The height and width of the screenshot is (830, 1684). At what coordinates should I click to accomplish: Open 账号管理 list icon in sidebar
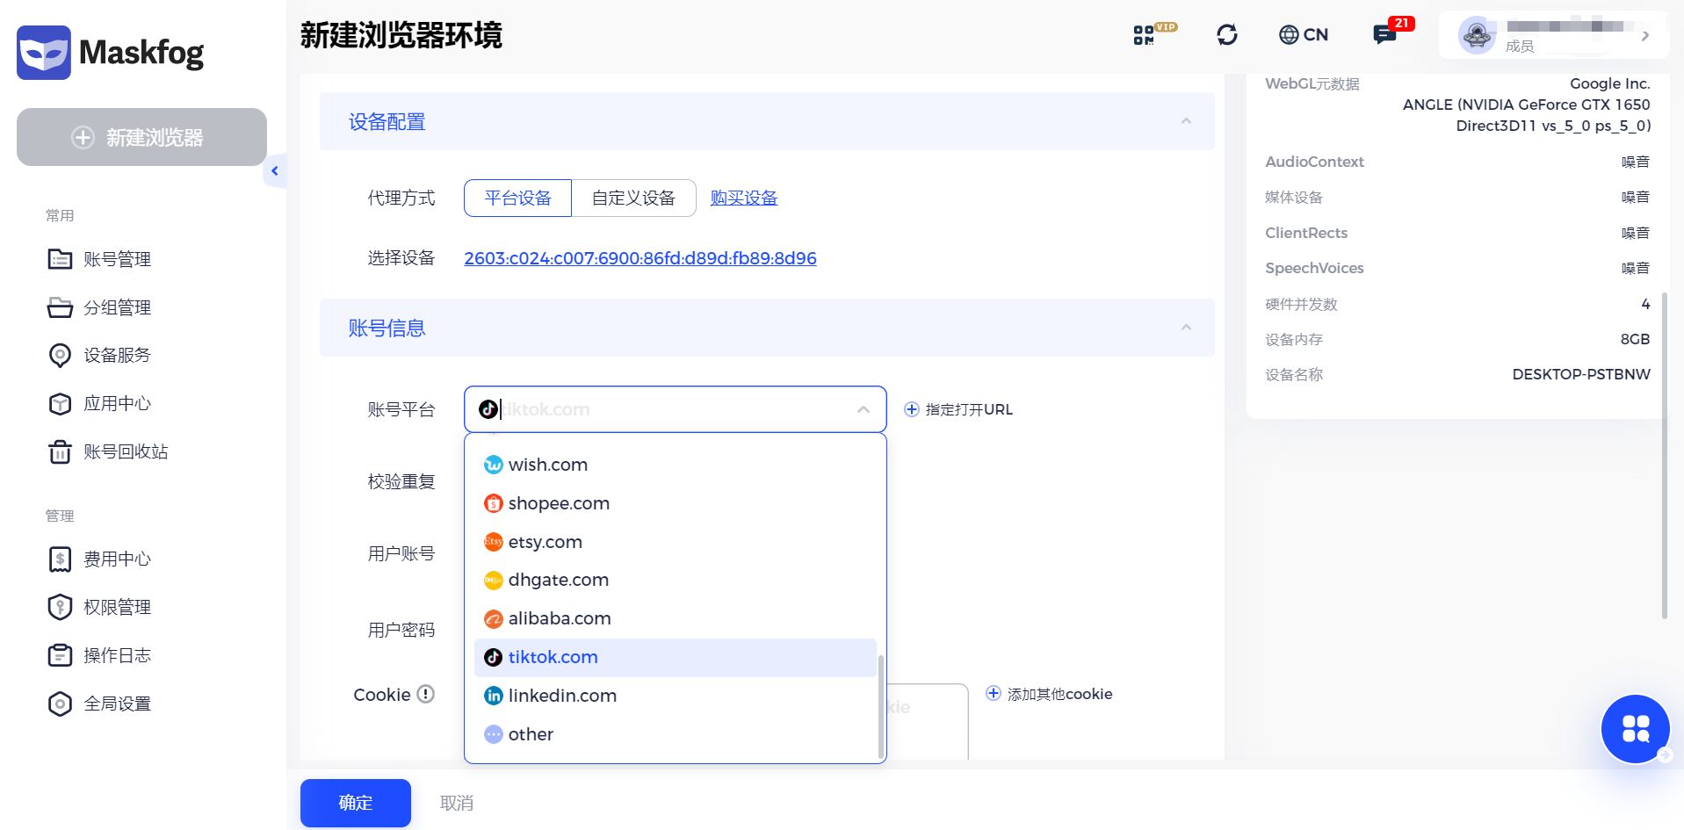pos(60,259)
